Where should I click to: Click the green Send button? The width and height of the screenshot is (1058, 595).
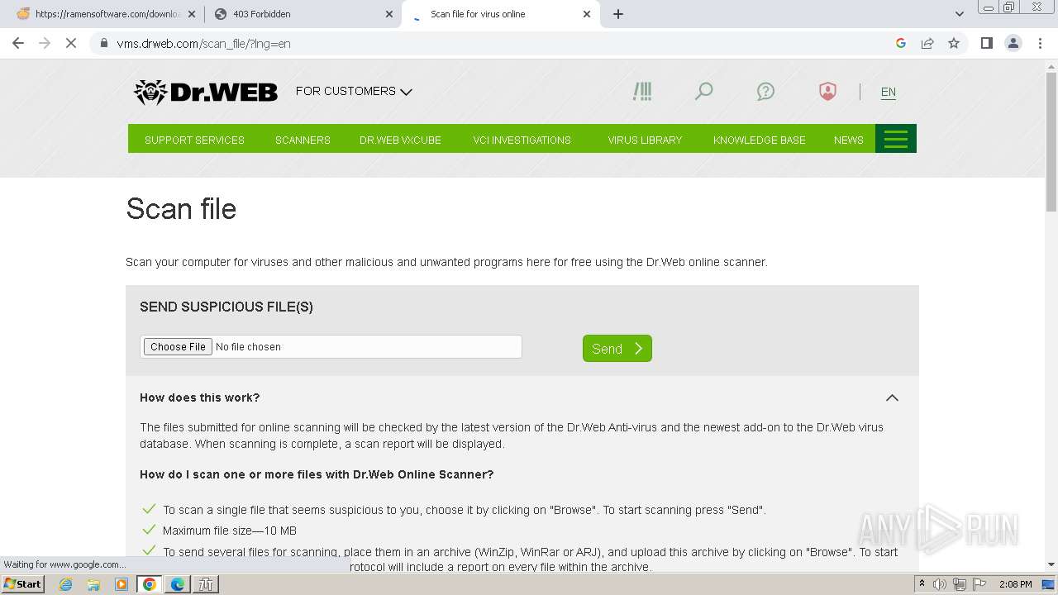click(617, 349)
